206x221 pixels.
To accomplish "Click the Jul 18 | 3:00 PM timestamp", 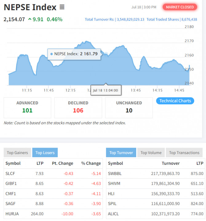I will pos(144,7).
